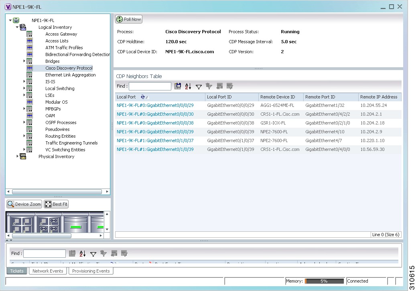
Task: Click the Find field in CDP Neighbors Table
Action: pyautogui.click(x=150, y=86)
